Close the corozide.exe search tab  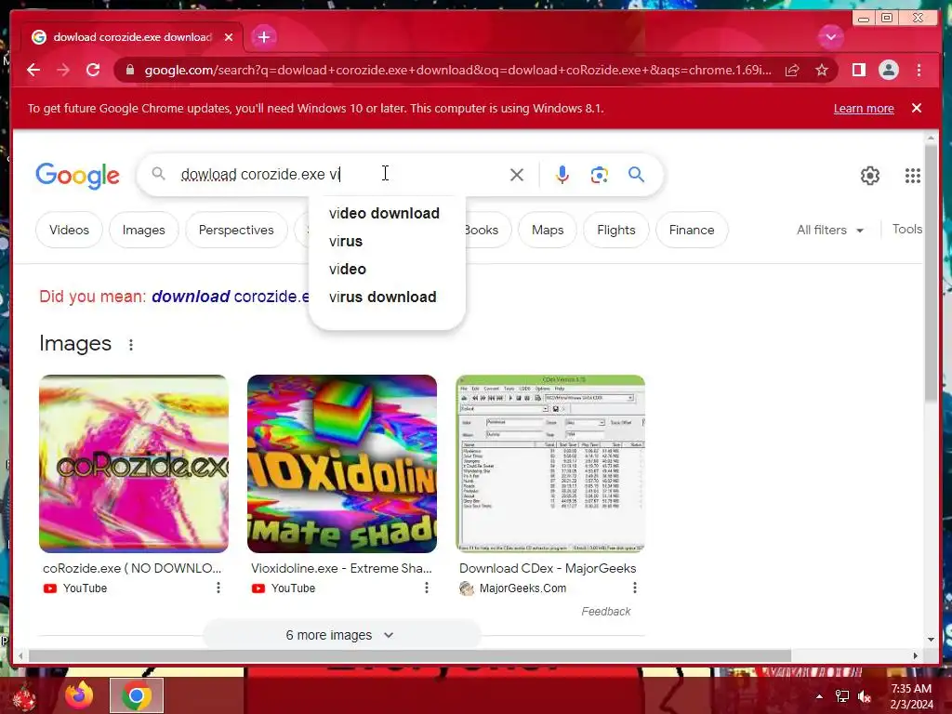(229, 37)
